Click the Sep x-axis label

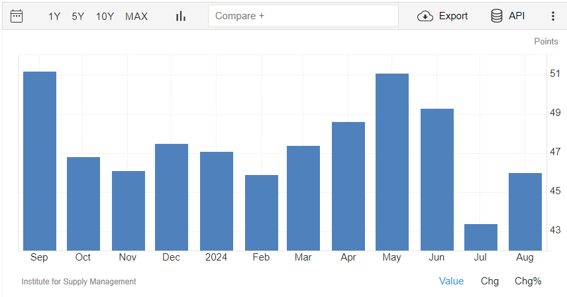point(39,257)
